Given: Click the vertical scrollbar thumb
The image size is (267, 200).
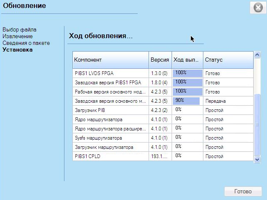Looking at the screenshot, I should coord(257,125).
